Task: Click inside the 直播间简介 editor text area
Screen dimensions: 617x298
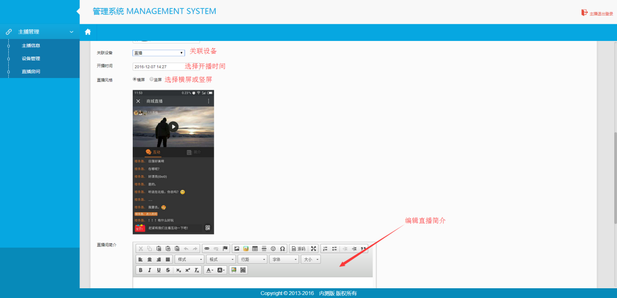Action: [253, 283]
